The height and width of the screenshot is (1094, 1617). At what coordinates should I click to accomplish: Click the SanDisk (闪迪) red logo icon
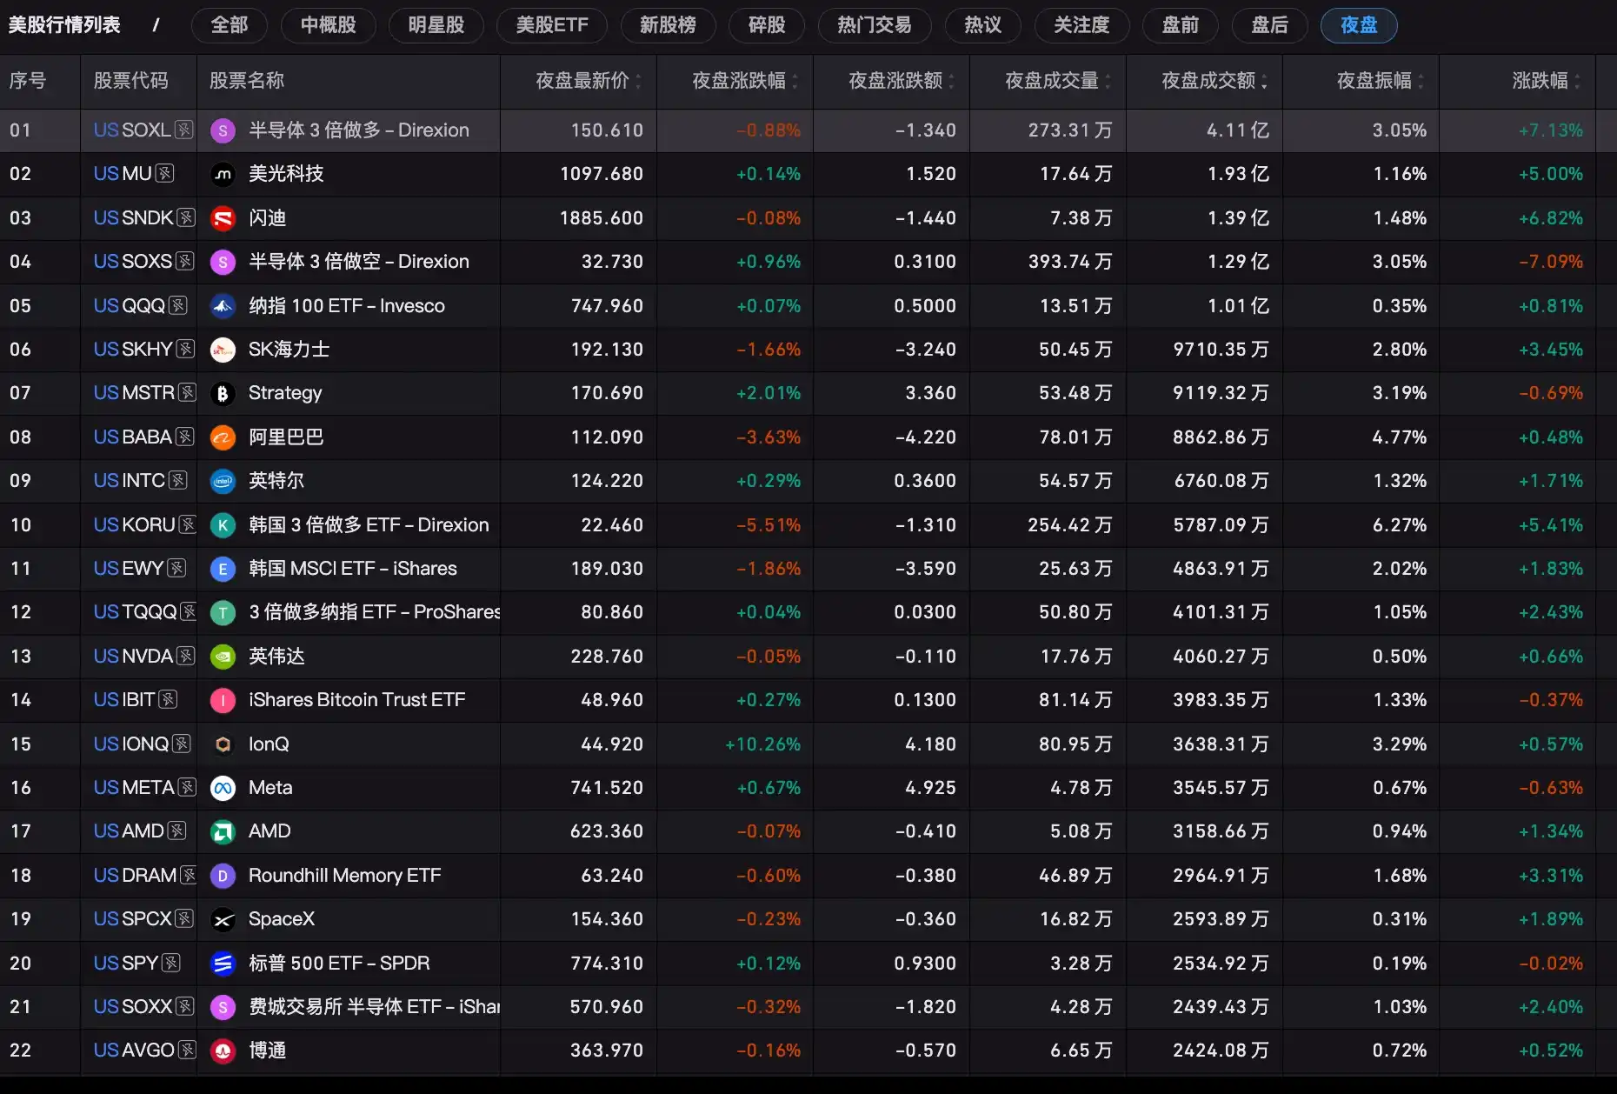[x=223, y=218]
